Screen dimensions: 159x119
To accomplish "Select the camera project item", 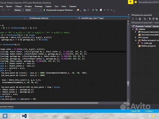I will pos(142,29).
